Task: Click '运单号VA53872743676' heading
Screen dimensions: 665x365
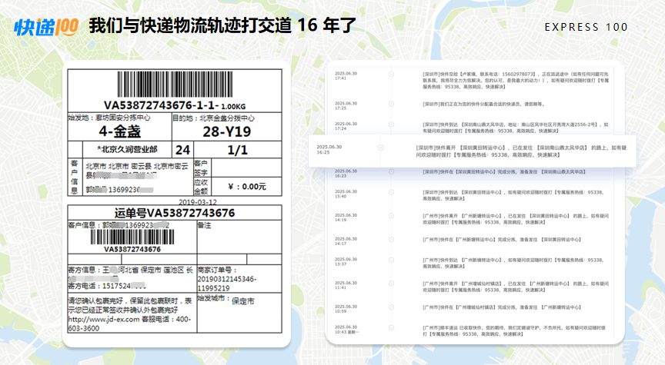Action: point(175,213)
